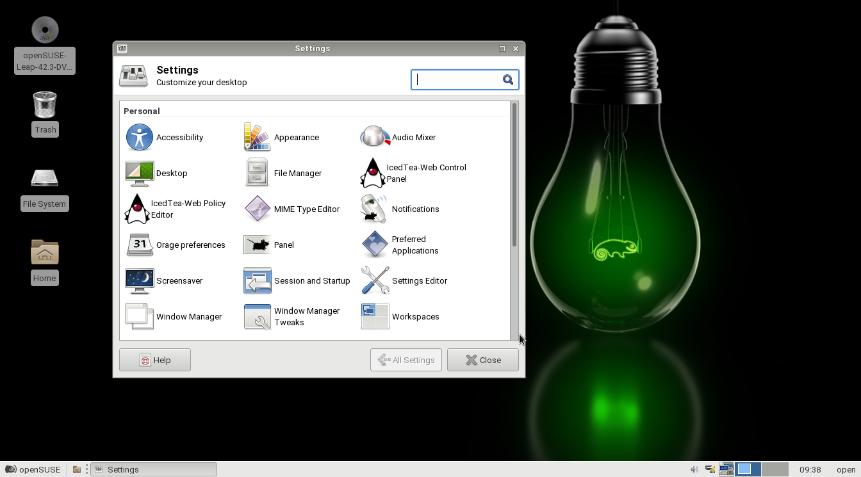Open File Manager preferences
861x477 pixels.
click(257, 174)
